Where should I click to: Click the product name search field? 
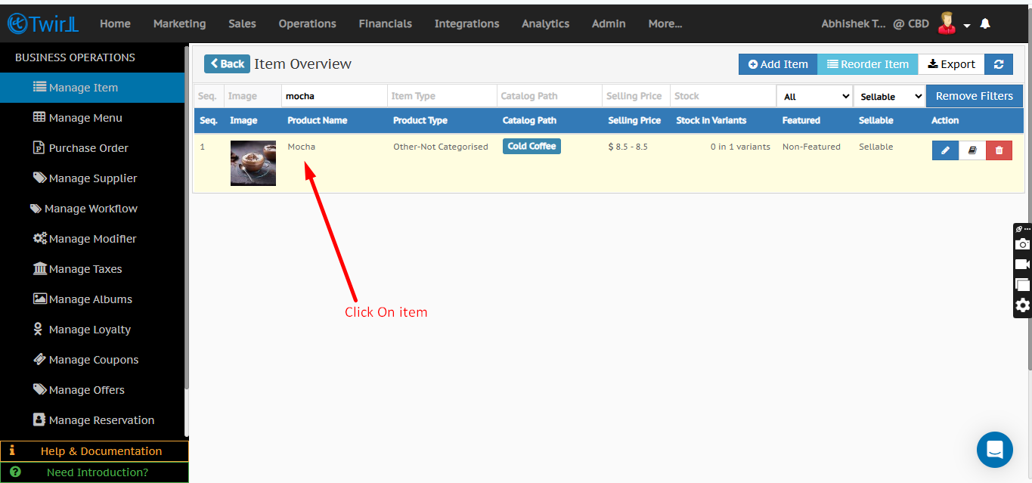pos(334,96)
